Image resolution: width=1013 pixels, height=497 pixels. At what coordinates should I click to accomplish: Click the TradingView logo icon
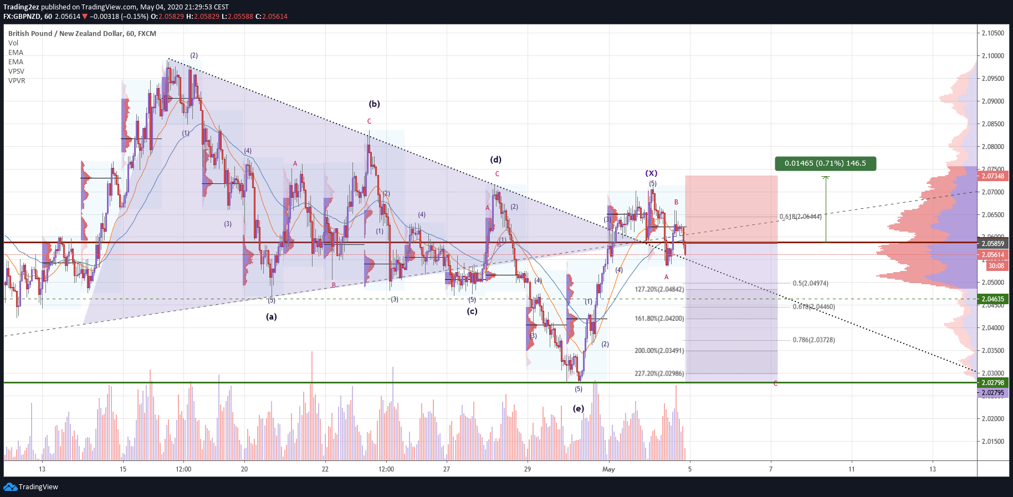click(x=10, y=486)
